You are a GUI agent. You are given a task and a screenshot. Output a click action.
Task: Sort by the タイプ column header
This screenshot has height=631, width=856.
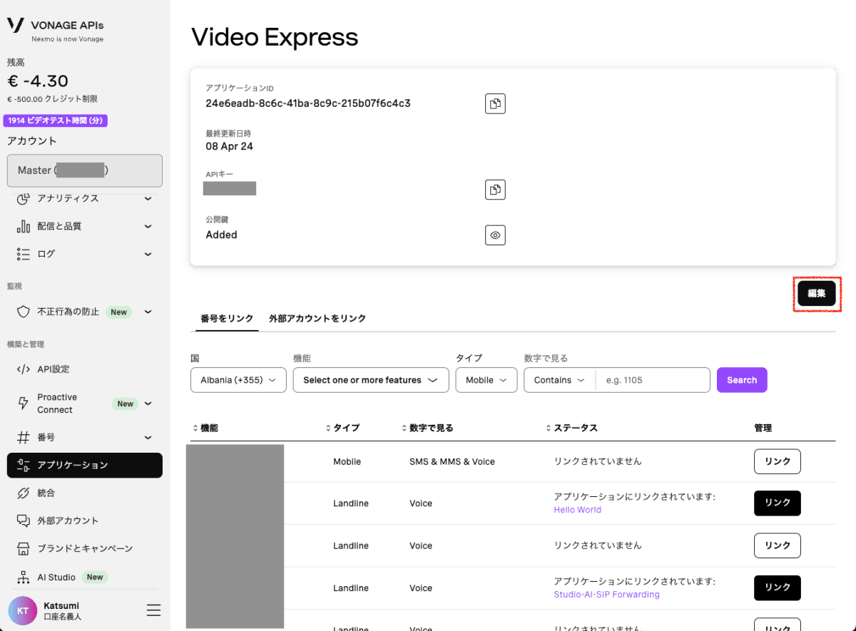(x=342, y=428)
